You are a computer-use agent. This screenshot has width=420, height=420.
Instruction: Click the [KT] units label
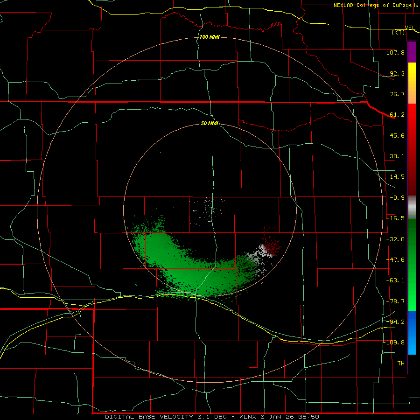(x=399, y=32)
